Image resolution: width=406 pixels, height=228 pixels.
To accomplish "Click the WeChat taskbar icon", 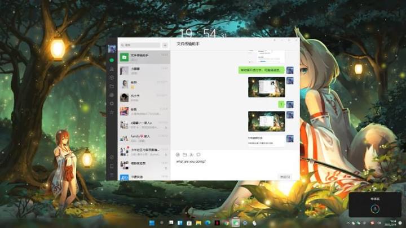I will [236, 223].
